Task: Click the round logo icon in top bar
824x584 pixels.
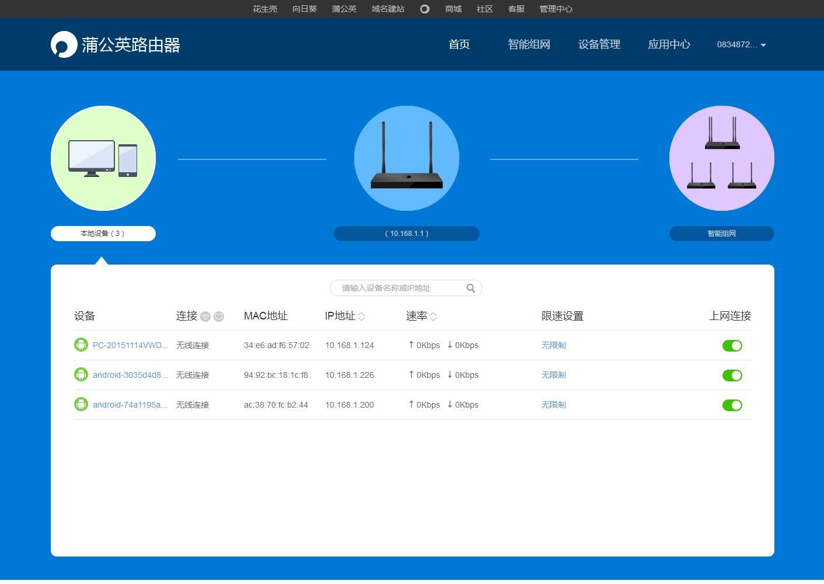Action: 425,9
